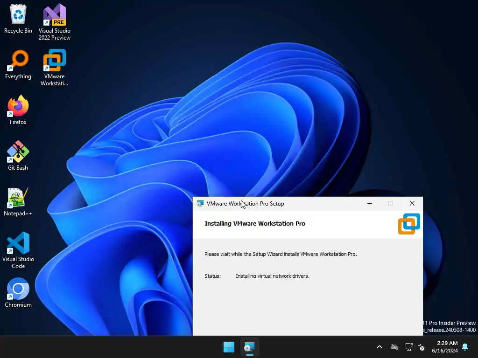Select the Git Bash desktop shortcut
The width and height of the screenshot is (478, 358).
[18, 156]
